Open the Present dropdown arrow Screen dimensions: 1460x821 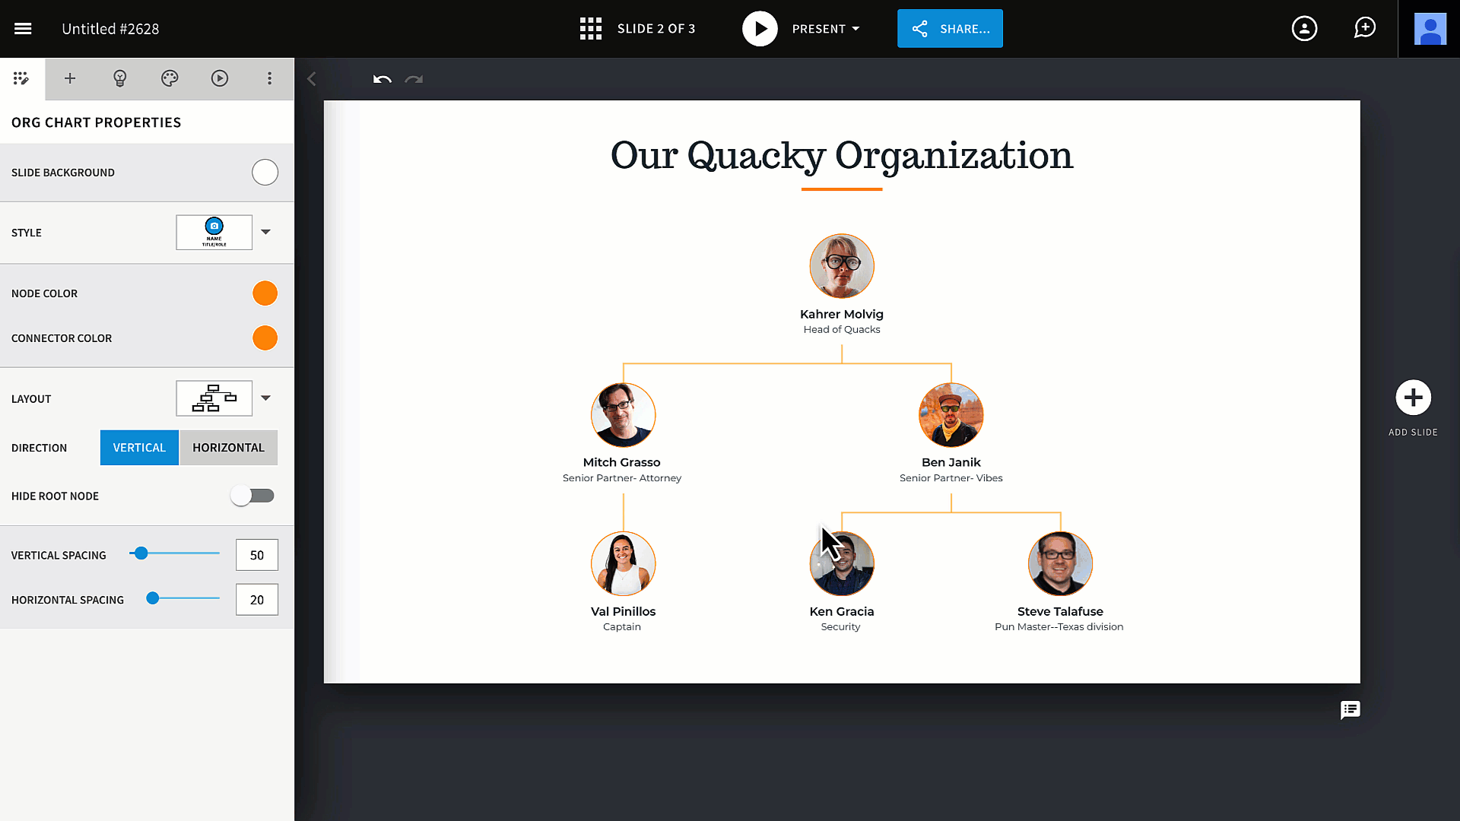[855, 29]
